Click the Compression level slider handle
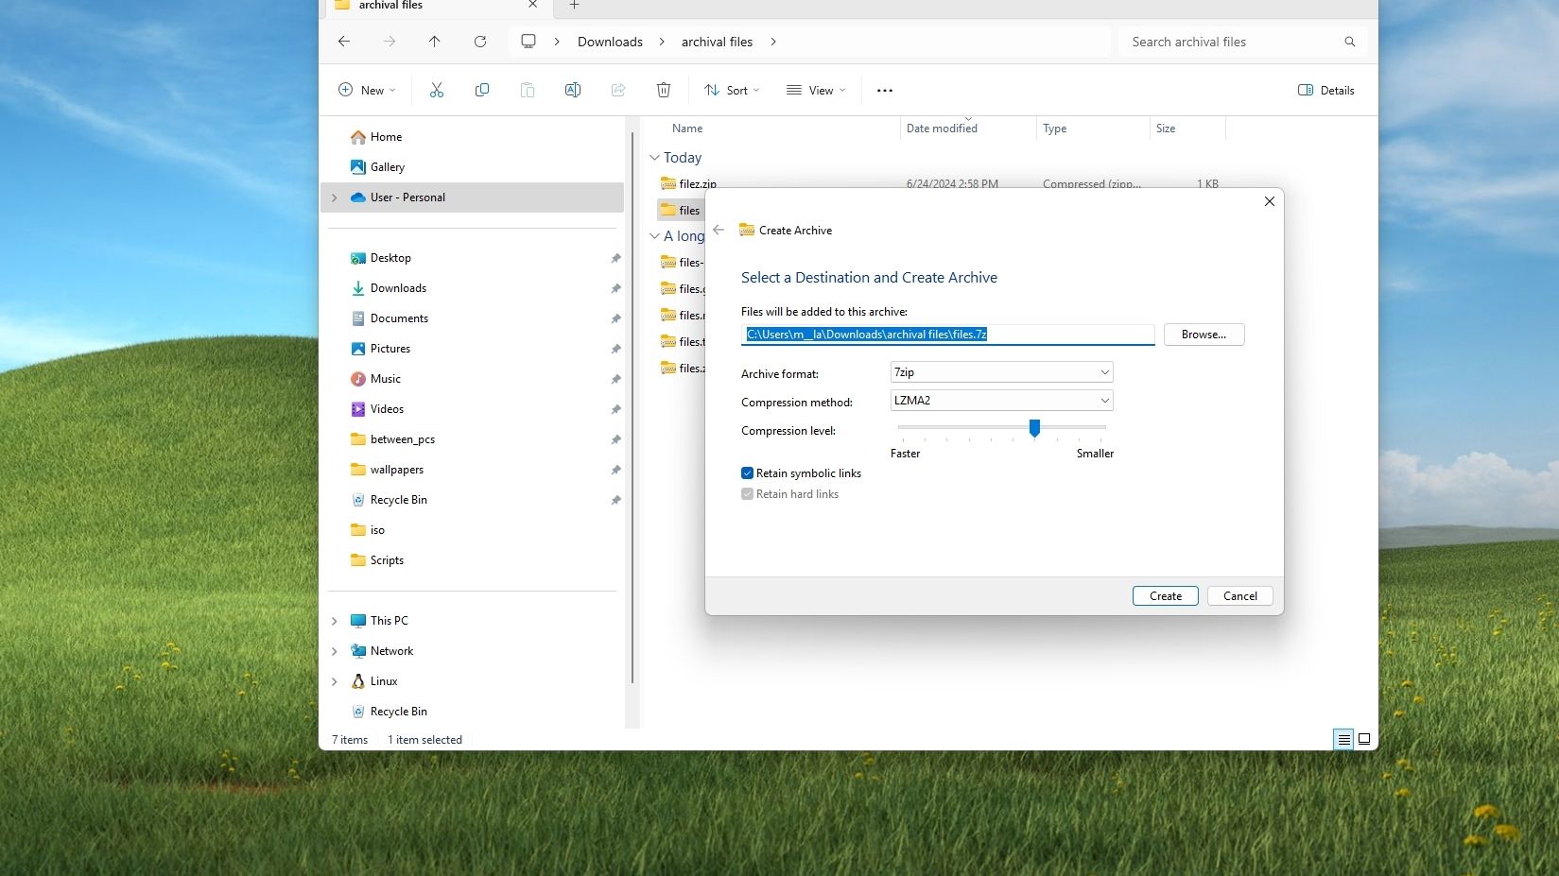This screenshot has width=1559, height=876. [1034, 428]
